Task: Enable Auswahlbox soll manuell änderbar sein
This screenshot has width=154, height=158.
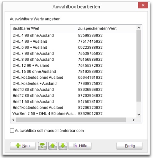Action: pos(12,131)
